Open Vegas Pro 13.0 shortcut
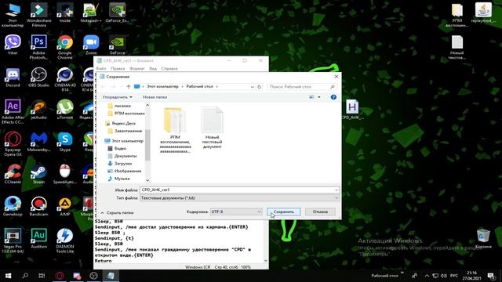 (x=13, y=240)
